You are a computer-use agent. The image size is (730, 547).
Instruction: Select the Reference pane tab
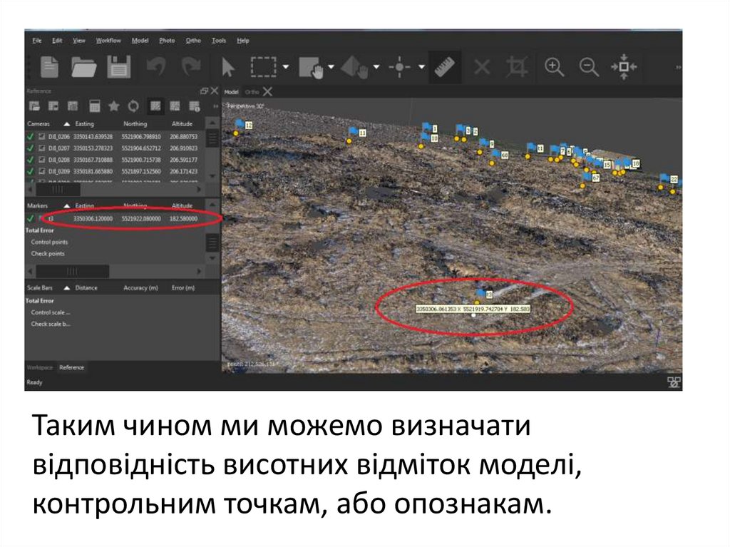(x=72, y=367)
